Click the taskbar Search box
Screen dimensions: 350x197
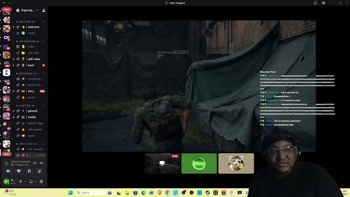pos(95,193)
